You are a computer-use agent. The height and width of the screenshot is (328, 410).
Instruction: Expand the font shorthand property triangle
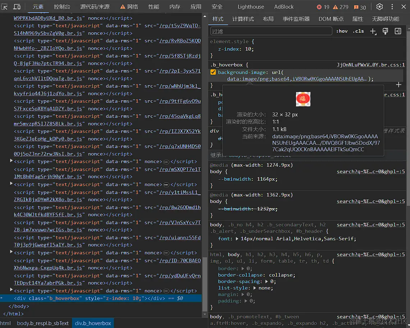(237, 239)
